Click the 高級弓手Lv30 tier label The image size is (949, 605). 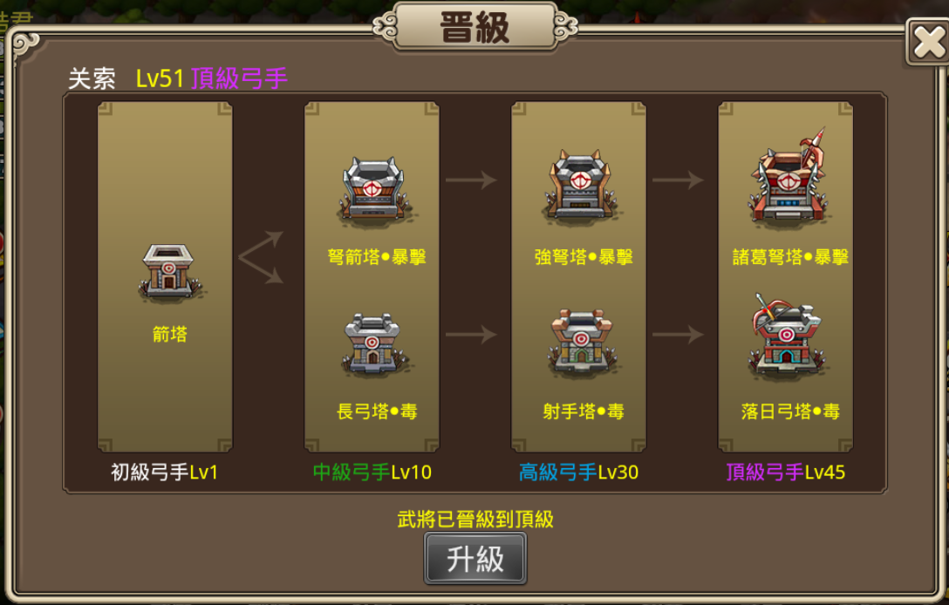point(578,472)
